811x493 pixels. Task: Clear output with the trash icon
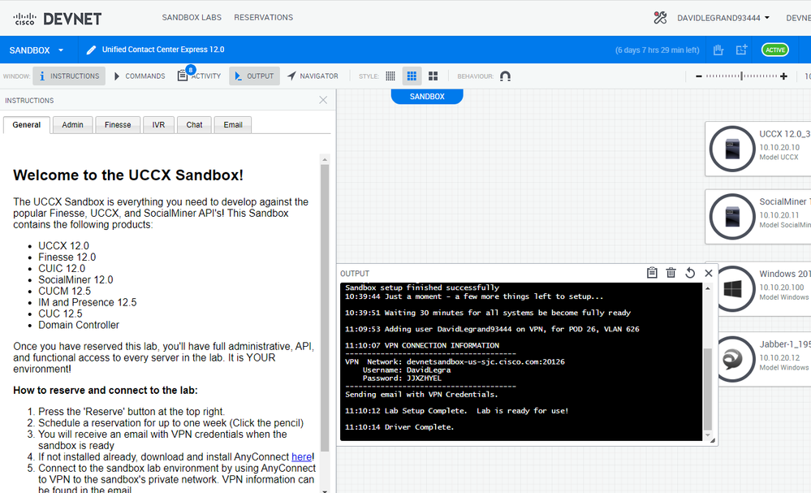pos(671,273)
